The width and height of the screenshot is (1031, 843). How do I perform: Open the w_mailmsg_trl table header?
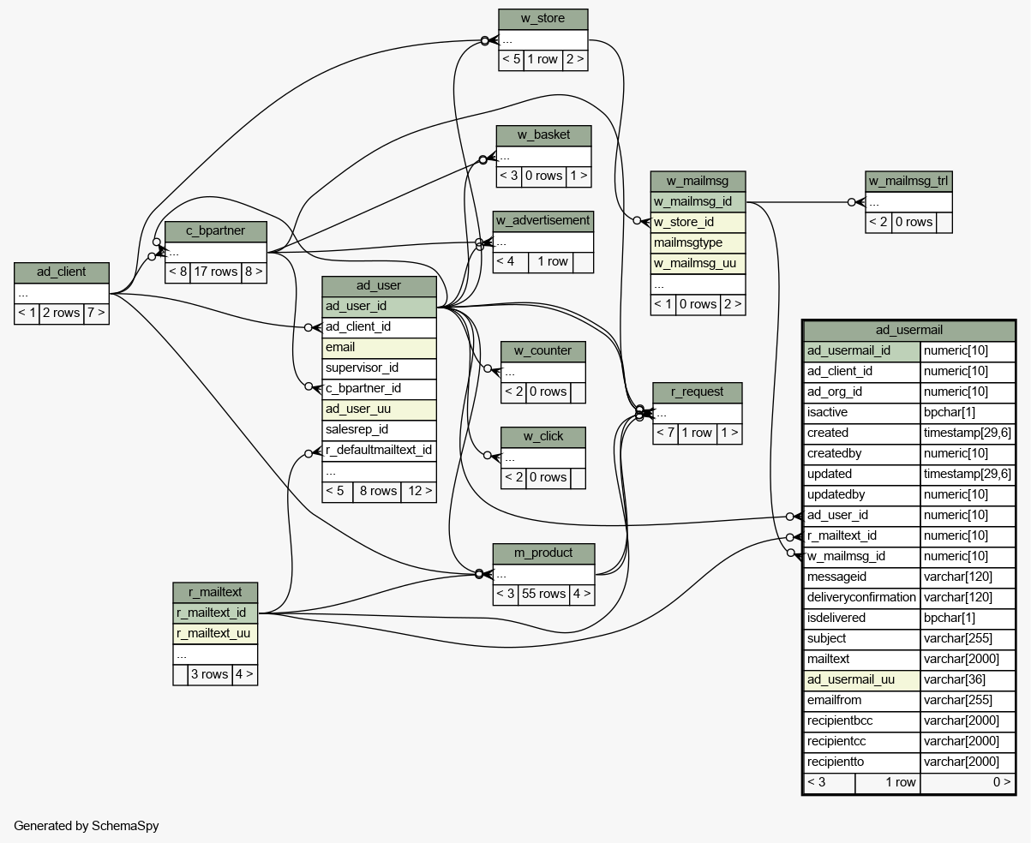pos(908,182)
